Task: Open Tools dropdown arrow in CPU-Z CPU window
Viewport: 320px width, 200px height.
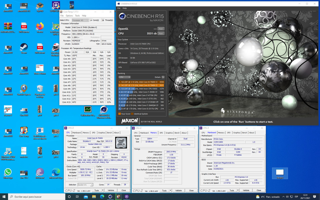Action: pyautogui.click(x=103, y=190)
